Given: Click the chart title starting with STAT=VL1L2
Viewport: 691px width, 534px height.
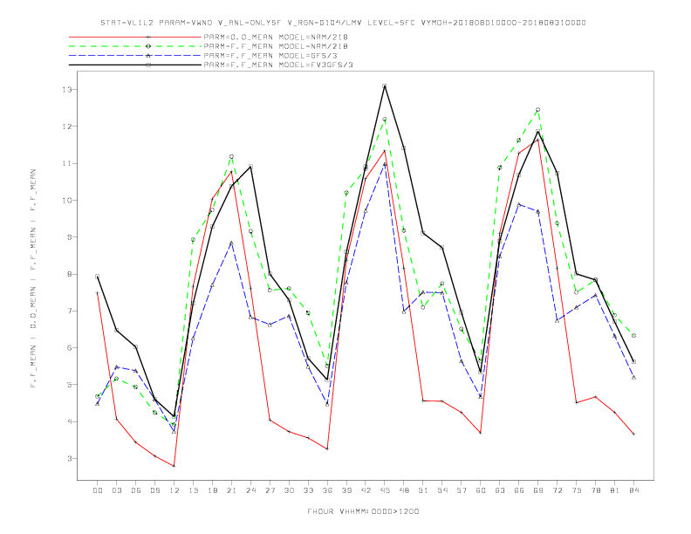Looking at the screenshot, I should point(343,23).
